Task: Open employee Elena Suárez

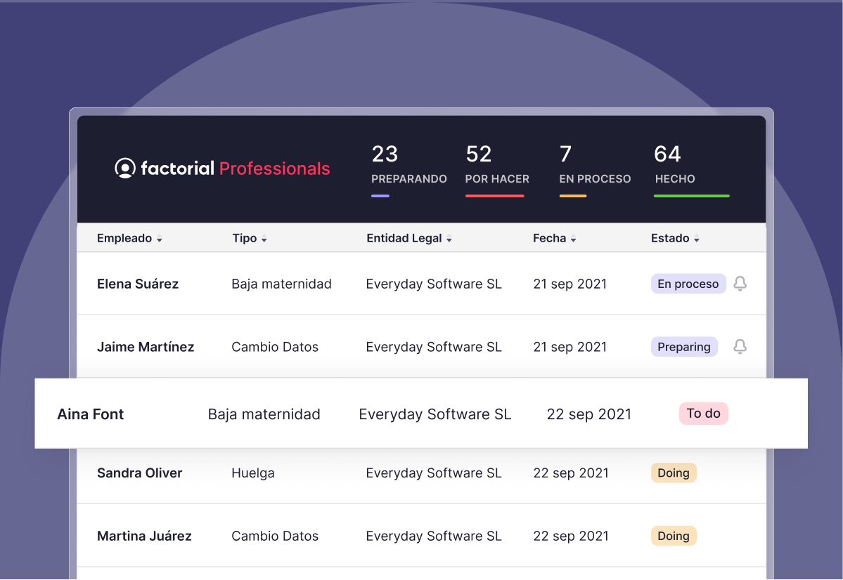Action: coord(138,284)
